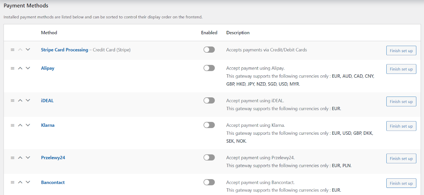Move Klarna up in the list
The image size is (424, 195).
click(x=20, y=125)
